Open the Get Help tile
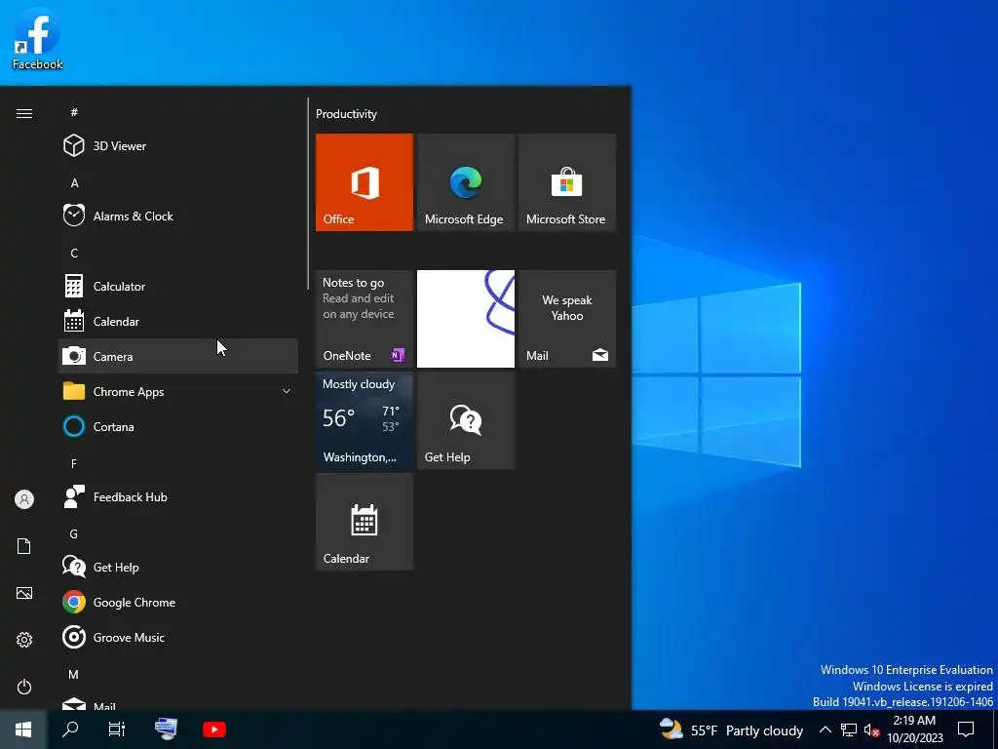998x749 pixels. click(465, 420)
